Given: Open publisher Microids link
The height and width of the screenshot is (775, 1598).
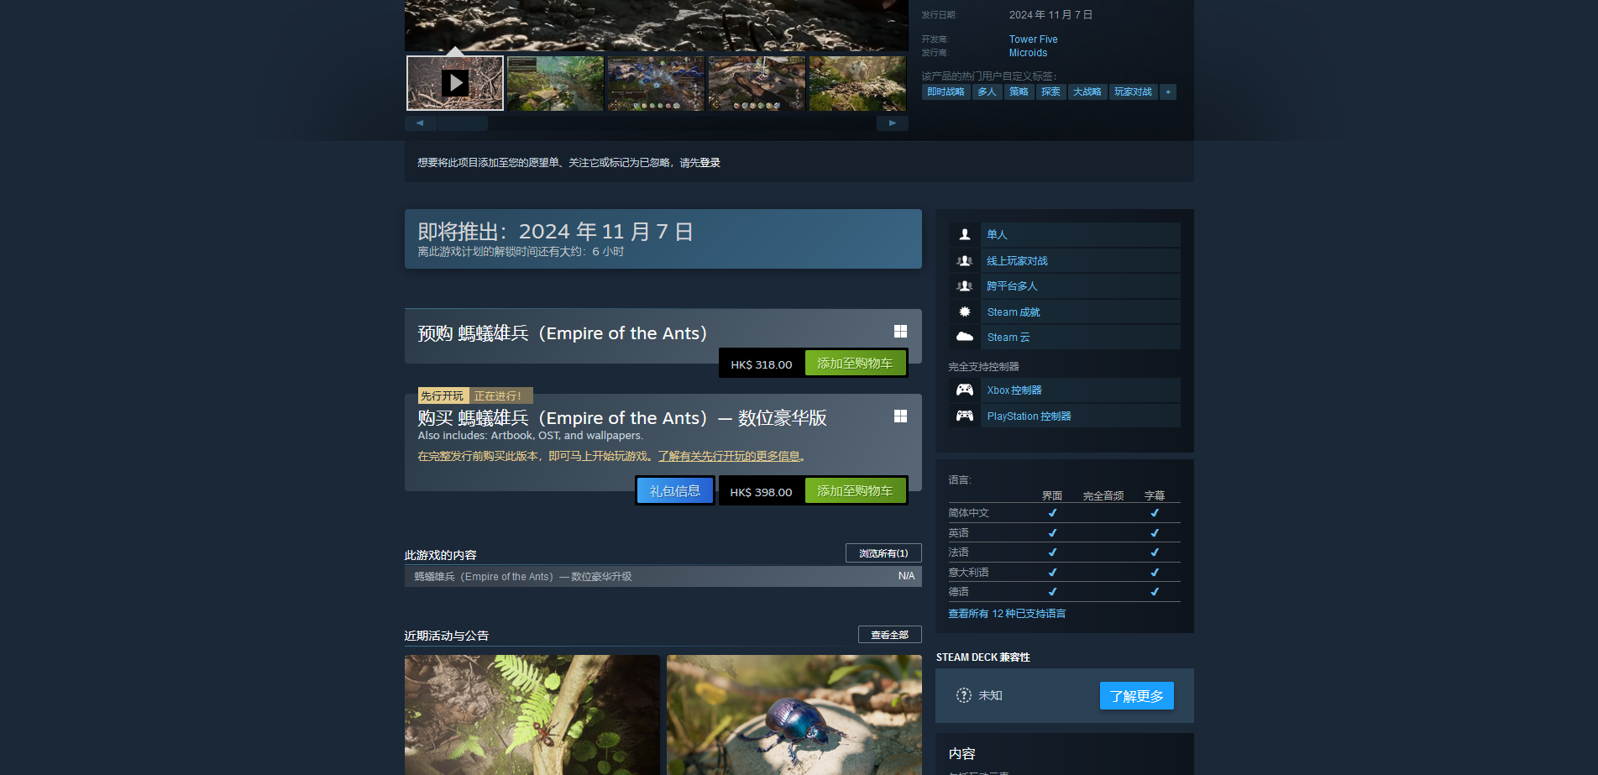Looking at the screenshot, I should pos(1028,53).
